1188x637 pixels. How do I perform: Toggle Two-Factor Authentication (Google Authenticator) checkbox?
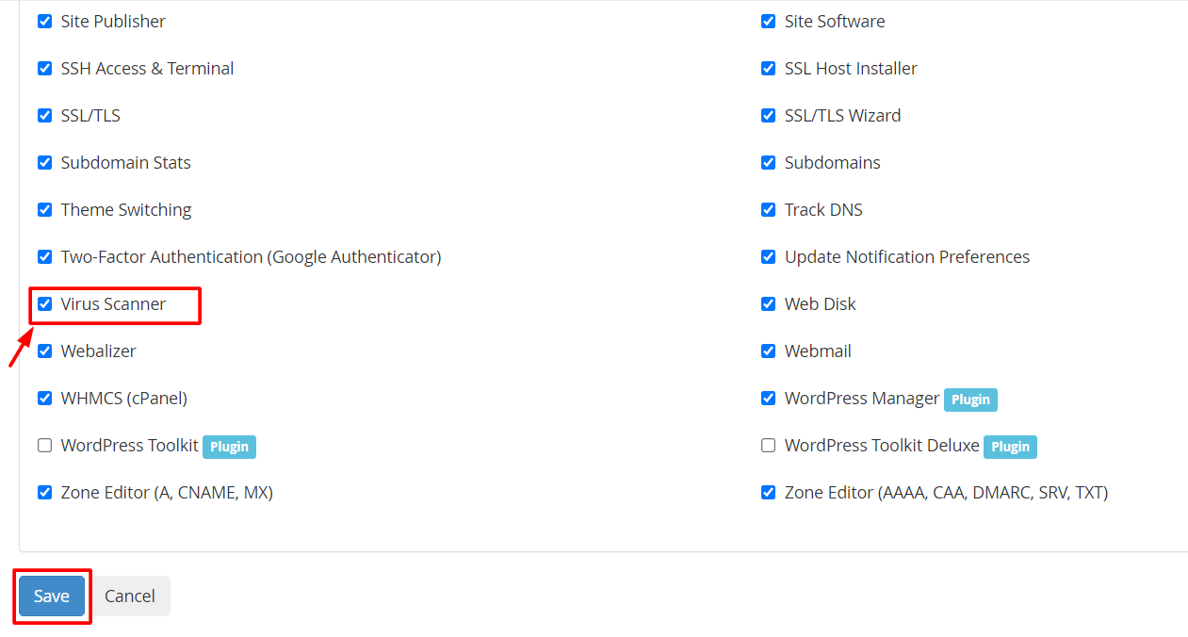44,257
